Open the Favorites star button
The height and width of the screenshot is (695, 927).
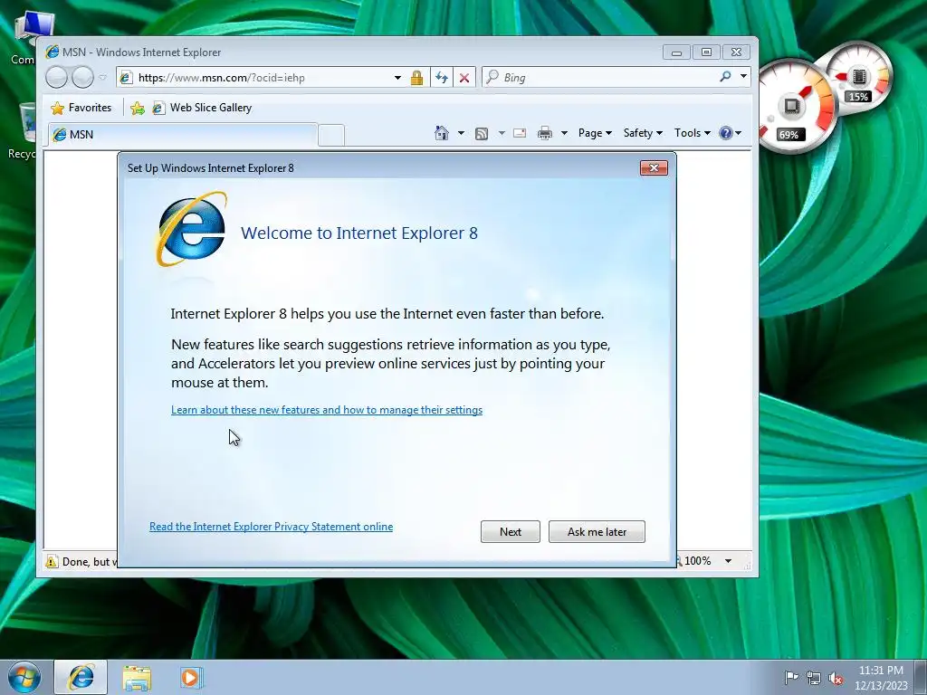tap(81, 108)
